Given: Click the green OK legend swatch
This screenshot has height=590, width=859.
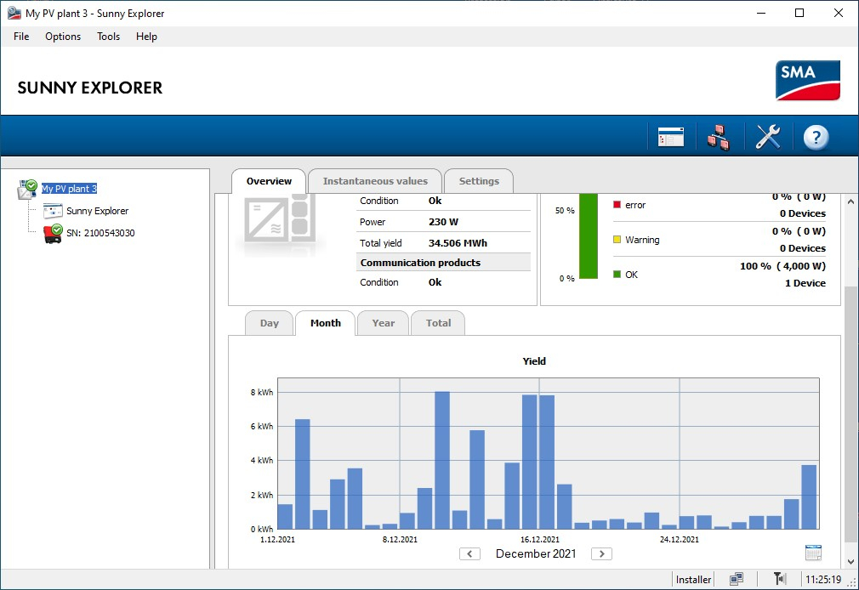Looking at the screenshot, I should [x=617, y=275].
